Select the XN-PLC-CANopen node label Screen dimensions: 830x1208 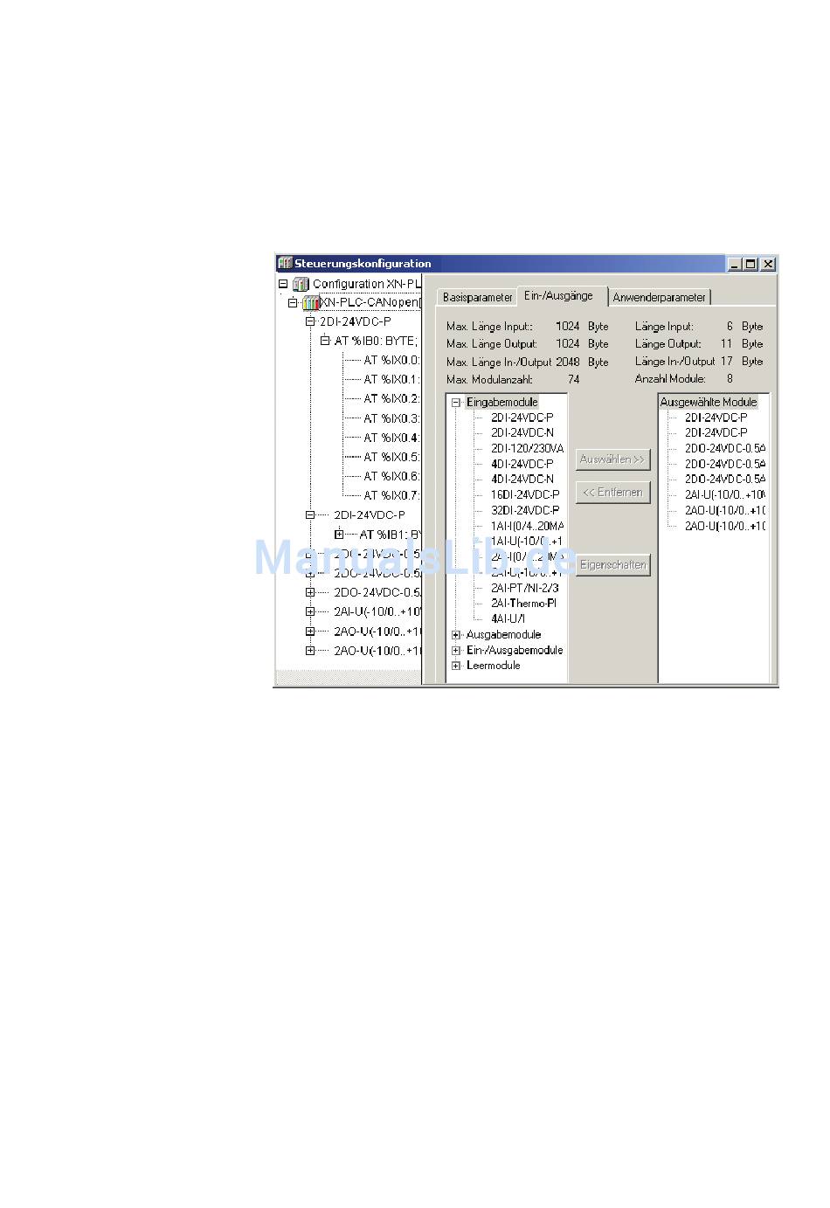click(370, 303)
